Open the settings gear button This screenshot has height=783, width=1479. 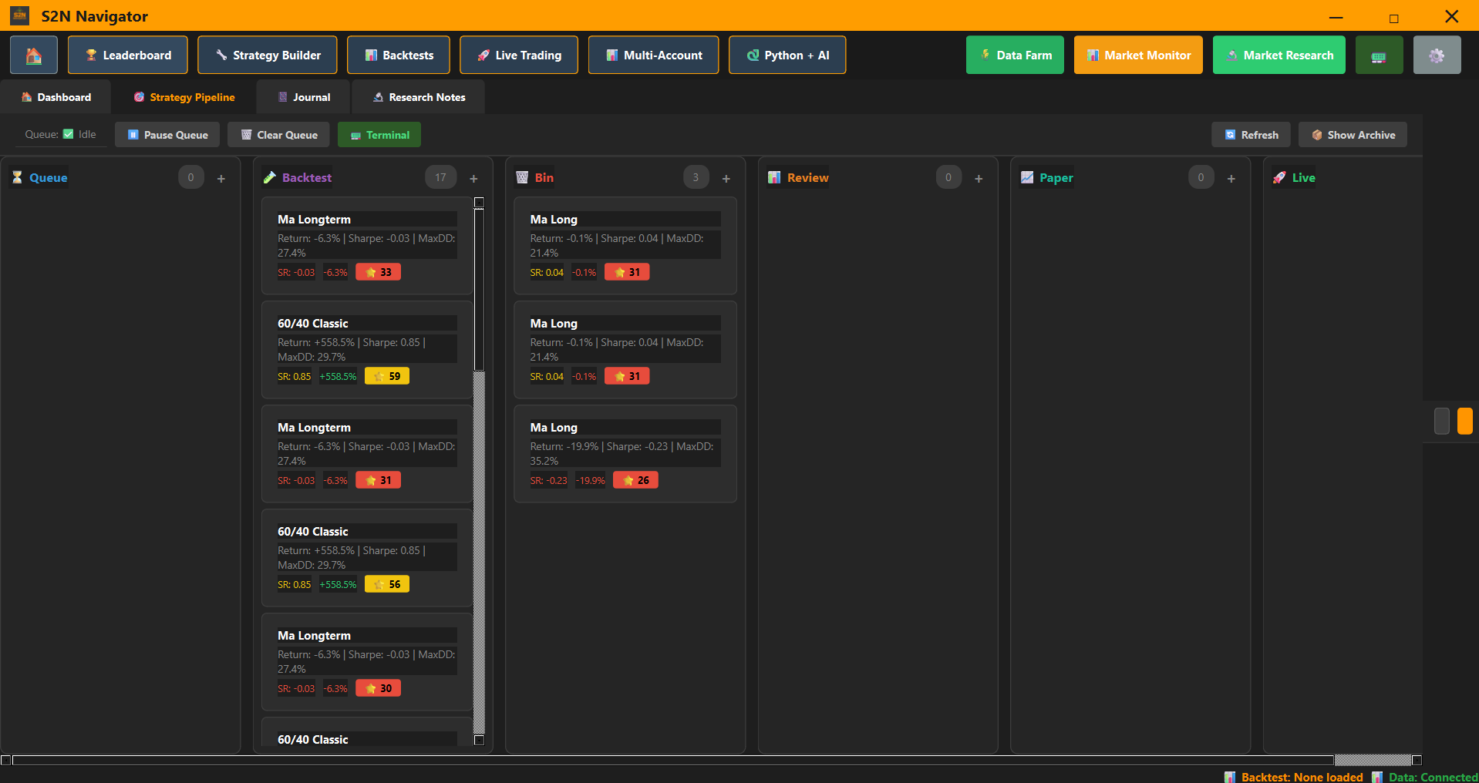(x=1437, y=55)
